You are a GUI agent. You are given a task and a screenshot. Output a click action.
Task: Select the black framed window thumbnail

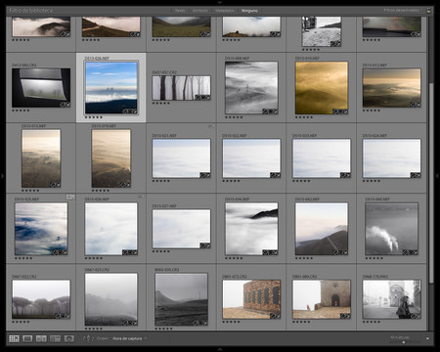pyautogui.click(x=41, y=88)
